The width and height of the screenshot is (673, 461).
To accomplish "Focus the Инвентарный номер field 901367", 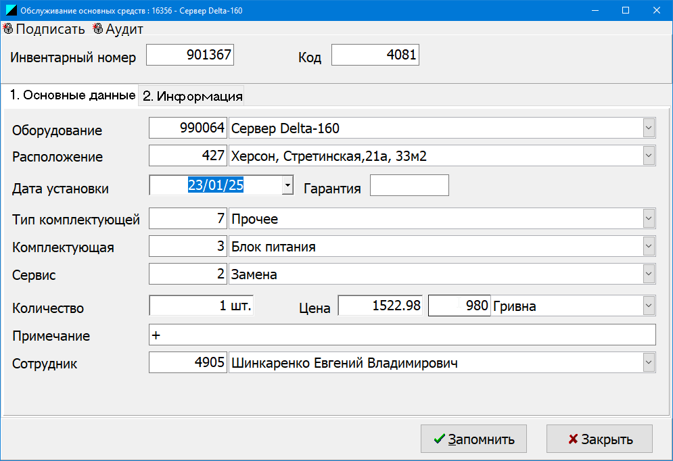I will click(x=189, y=55).
